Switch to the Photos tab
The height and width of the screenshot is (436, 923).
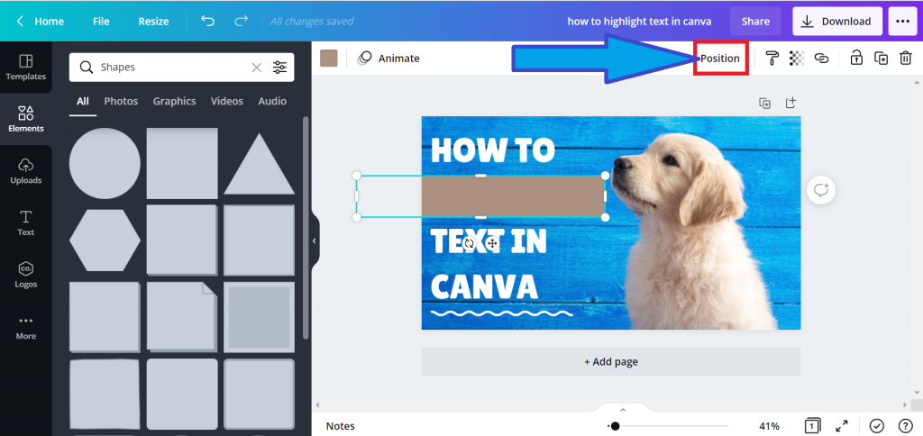(x=121, y=101)
